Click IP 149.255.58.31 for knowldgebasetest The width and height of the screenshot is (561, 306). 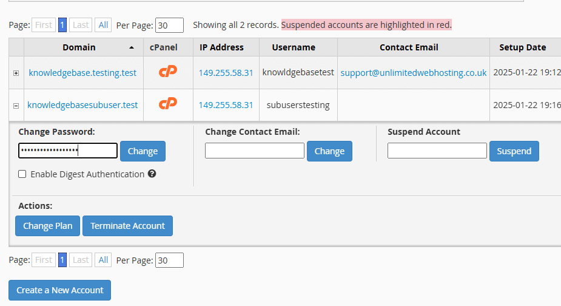click(226, 73)
